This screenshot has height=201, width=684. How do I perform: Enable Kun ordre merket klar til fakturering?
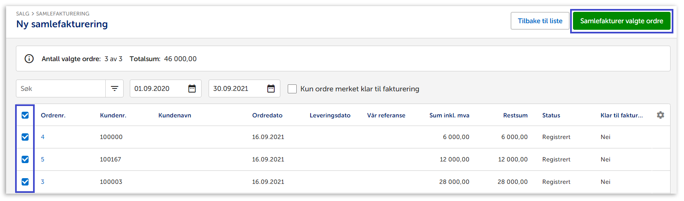292,89
